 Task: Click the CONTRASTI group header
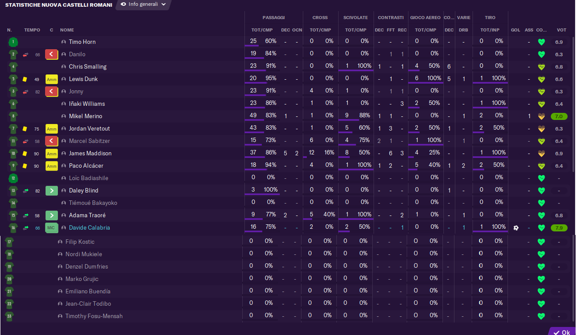tap(391, 18)
